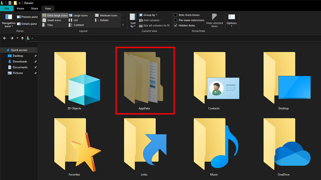The height and width of the screenshot is (180, 321).
Task: Select the View ribbon tab
Action: tap(48, 8)
